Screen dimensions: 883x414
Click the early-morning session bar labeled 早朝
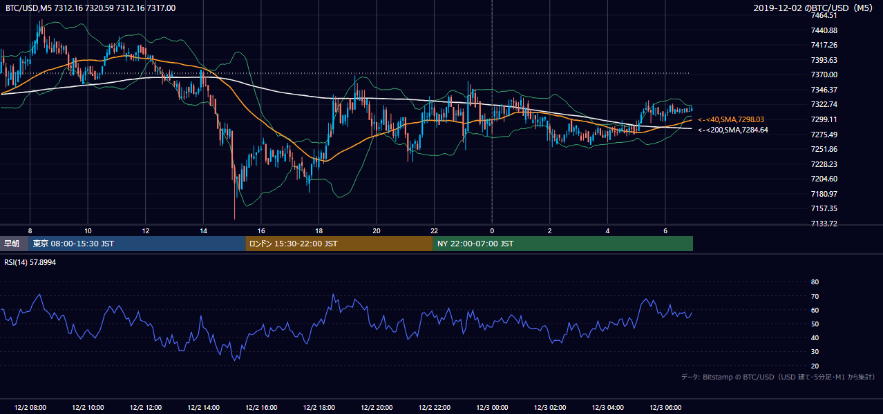tap(15, 244)
